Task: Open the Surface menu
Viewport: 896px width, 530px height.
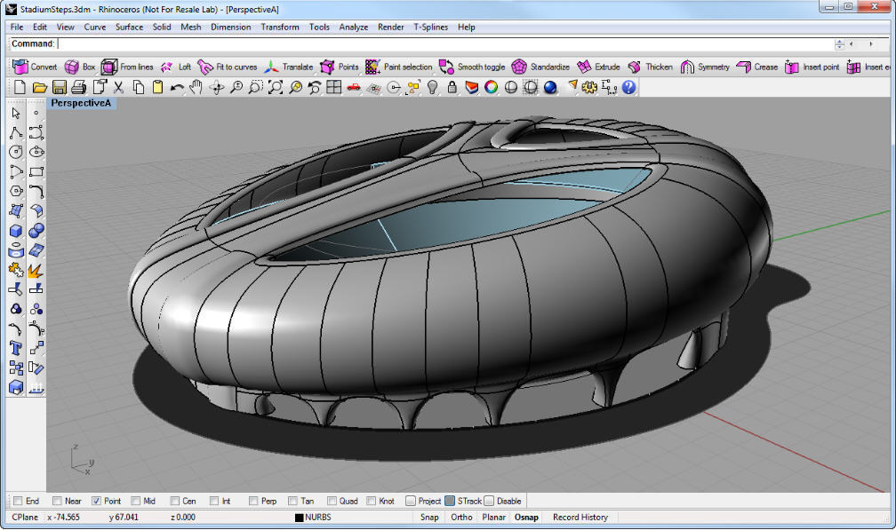Action: point(129,27)
